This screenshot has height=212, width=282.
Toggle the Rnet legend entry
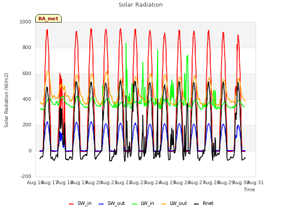(x=204, y=204)
